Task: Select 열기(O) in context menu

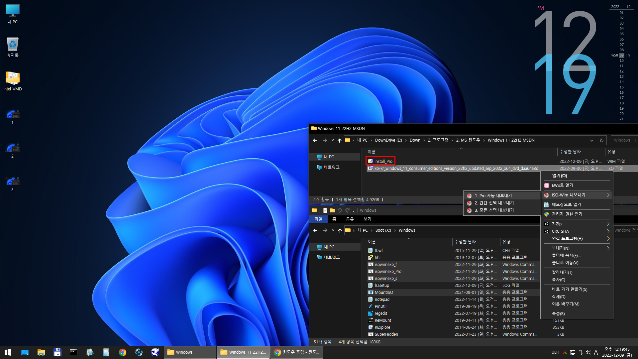Action: click(577, 176)
